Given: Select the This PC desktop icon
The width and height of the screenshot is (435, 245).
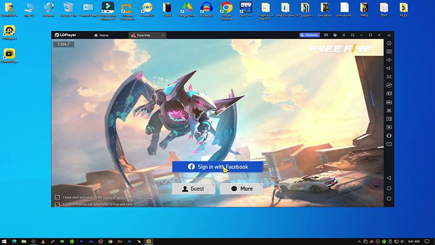Looking at the screenshot, I should pos(29,10).
